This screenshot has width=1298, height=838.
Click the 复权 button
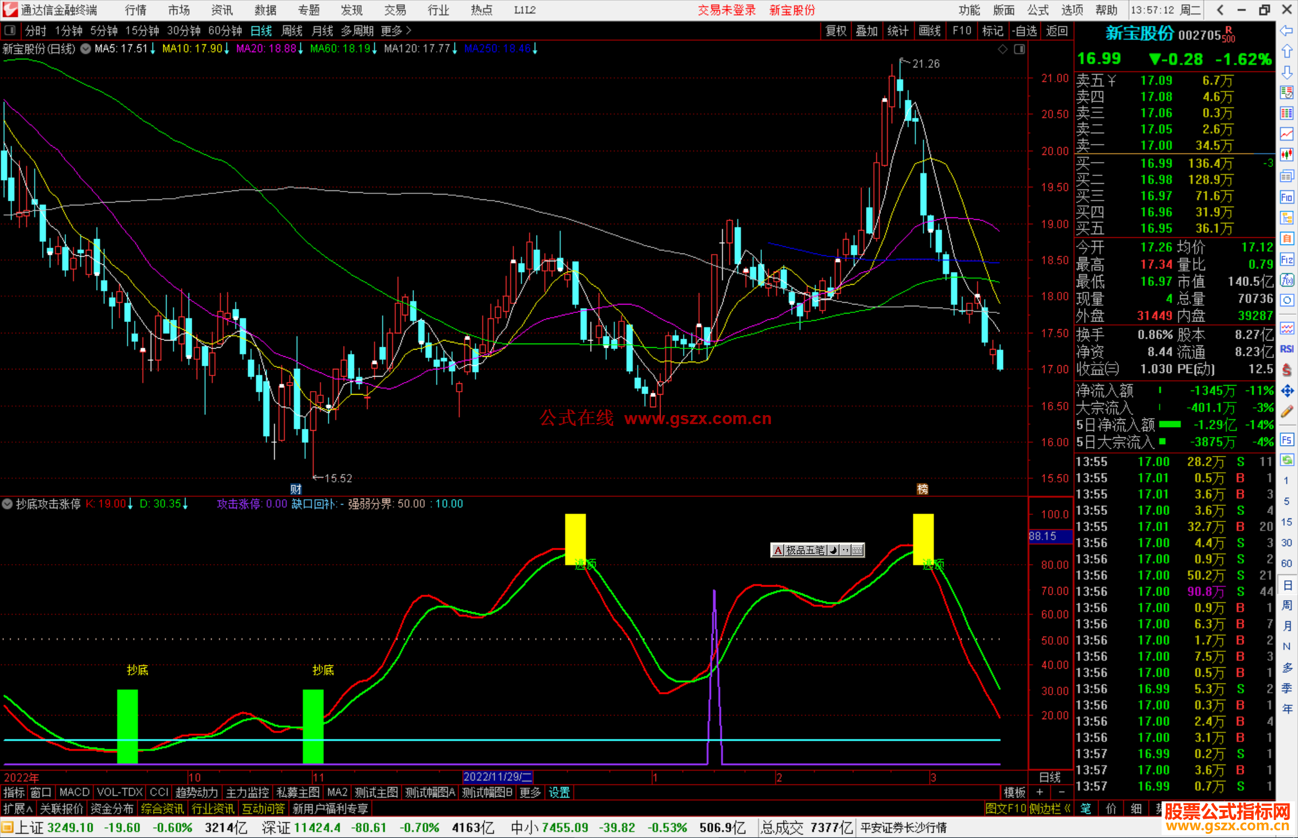[x=835, y=31]
